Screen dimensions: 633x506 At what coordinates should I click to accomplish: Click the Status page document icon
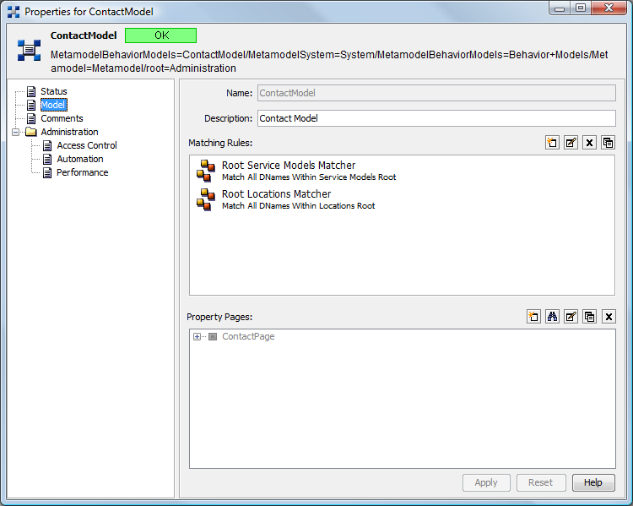[31, 91]
